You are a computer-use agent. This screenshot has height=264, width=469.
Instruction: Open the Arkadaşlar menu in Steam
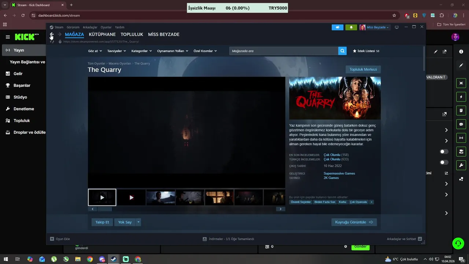tap(90, 27)
